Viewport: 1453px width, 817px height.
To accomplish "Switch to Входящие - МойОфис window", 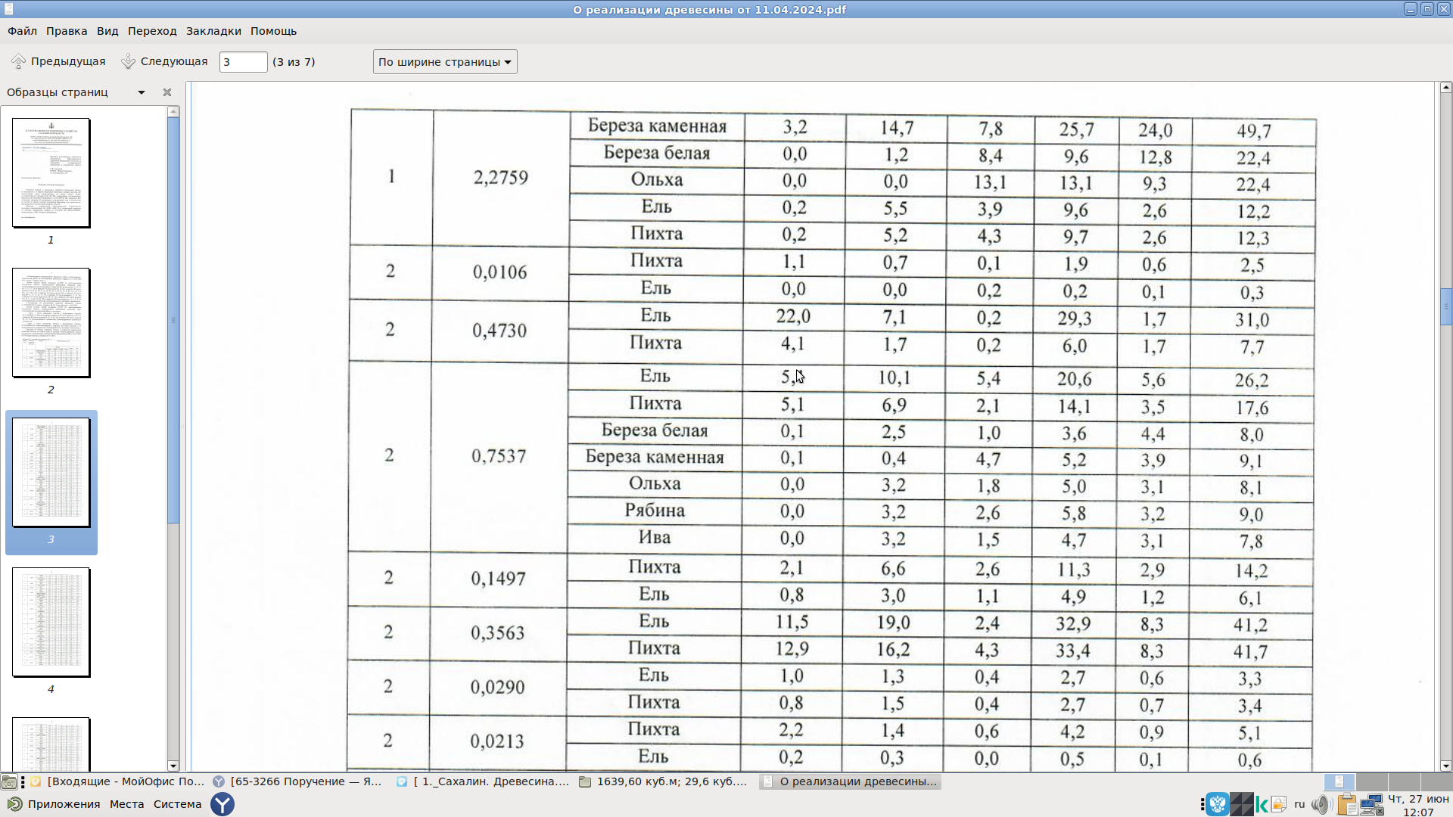I will 118,781.
